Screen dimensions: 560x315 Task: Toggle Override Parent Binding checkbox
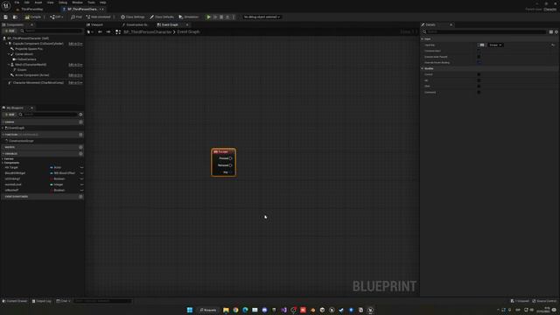(479, 62)
